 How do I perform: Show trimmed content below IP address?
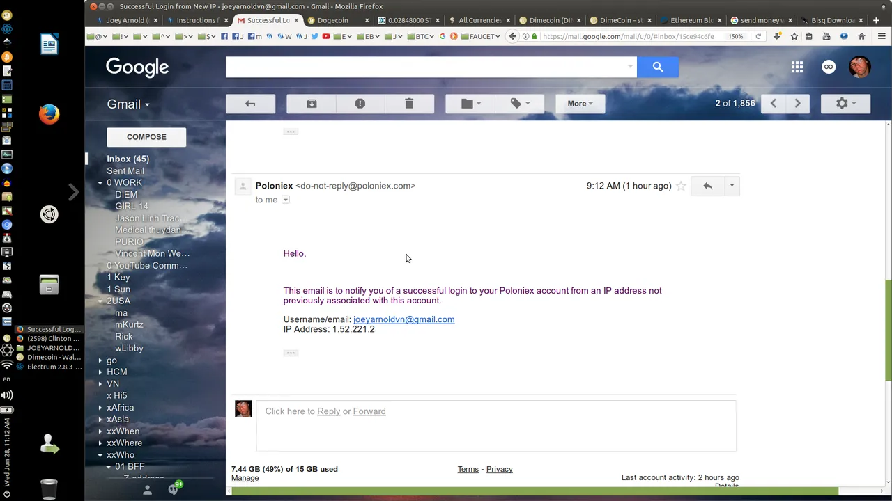(291, 353)
